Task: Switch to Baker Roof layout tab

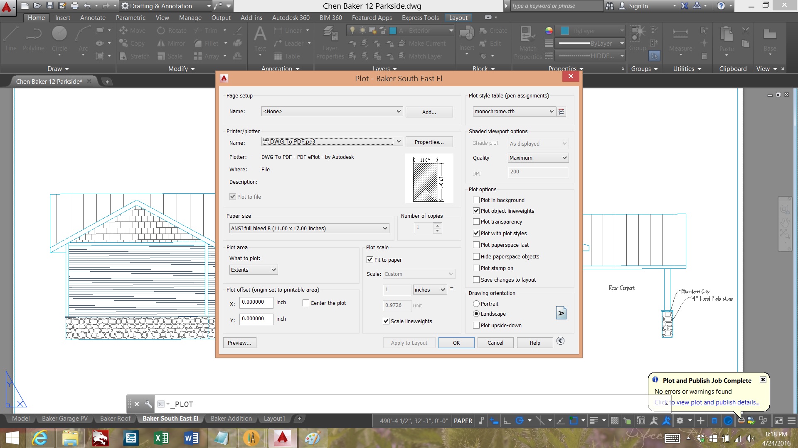Action: tap(115, 419)
